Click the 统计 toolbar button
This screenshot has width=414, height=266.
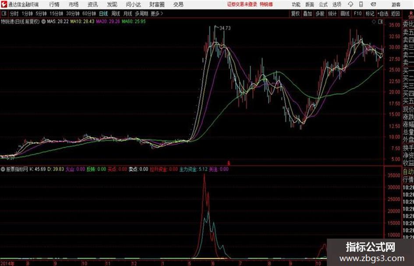tap(332, 14)
